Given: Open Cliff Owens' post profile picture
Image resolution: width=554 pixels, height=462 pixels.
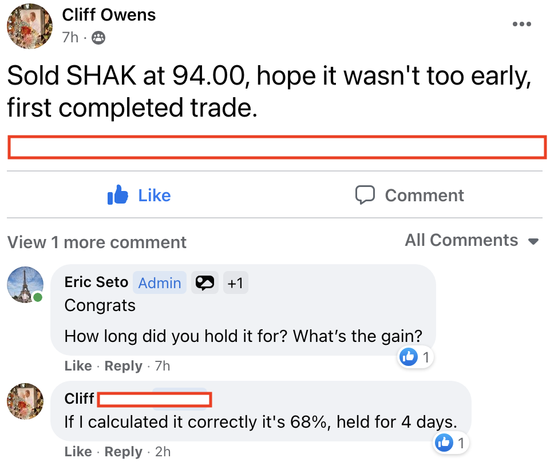Looking at the screenshot, I should tap(29, 26).
